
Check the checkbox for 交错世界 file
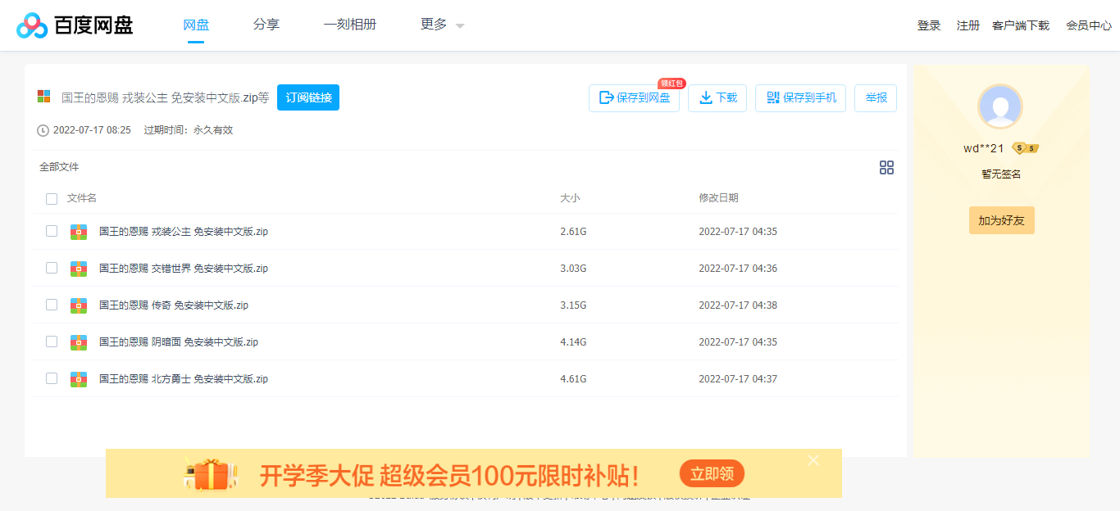52,268
